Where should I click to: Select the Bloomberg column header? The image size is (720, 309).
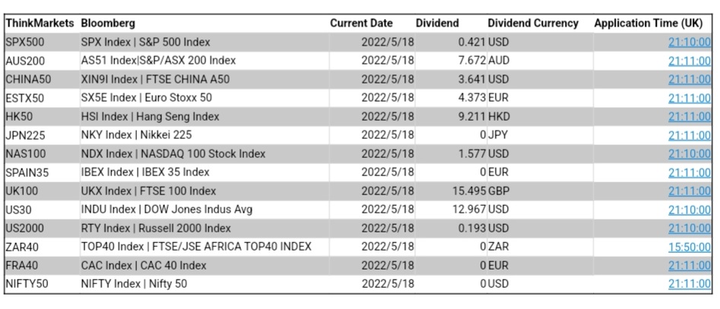pyautogui.click(x=108, y=24)
